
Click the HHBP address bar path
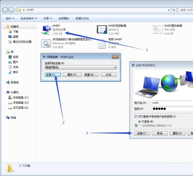point(30,10)
